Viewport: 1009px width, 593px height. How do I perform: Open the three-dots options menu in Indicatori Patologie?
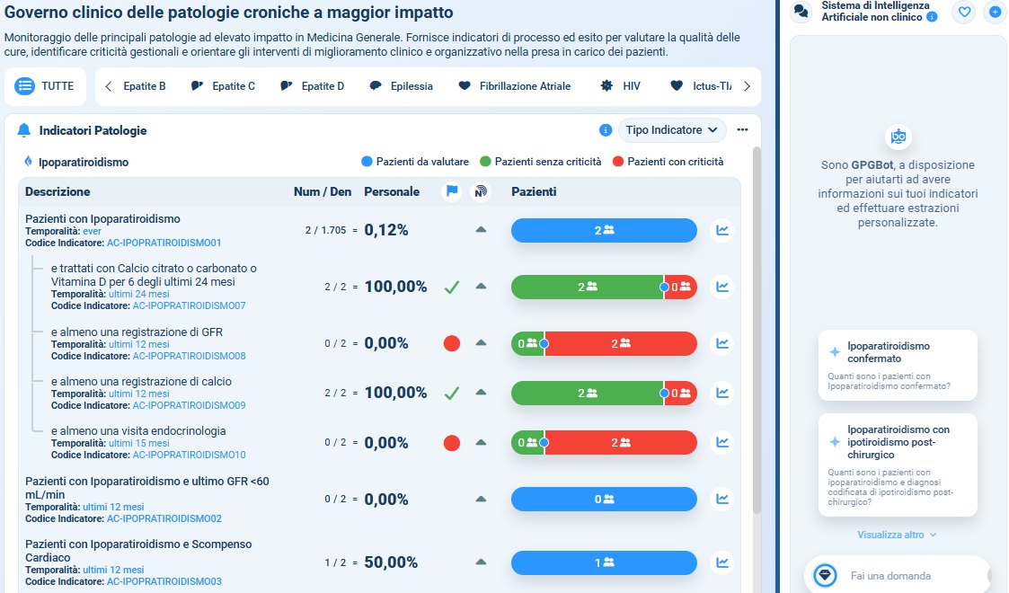point(742,130)
